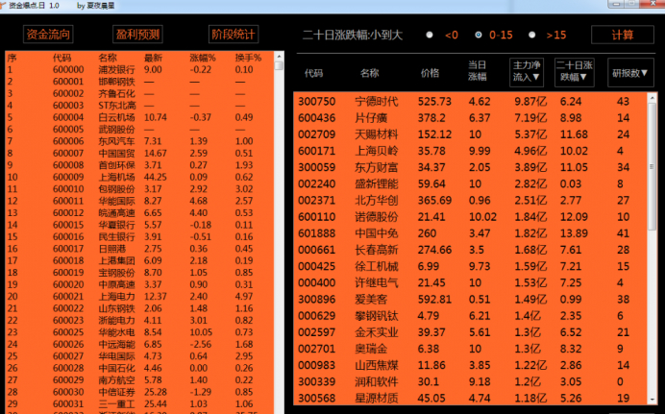Screen dimensions: 665x414
Task: Select row 攀钢钒钛
Action: (x=471, y=316)
